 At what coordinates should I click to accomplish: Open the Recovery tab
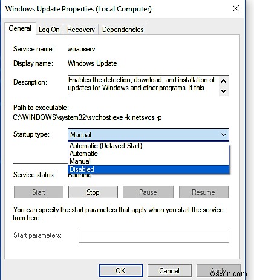(80, 30)
